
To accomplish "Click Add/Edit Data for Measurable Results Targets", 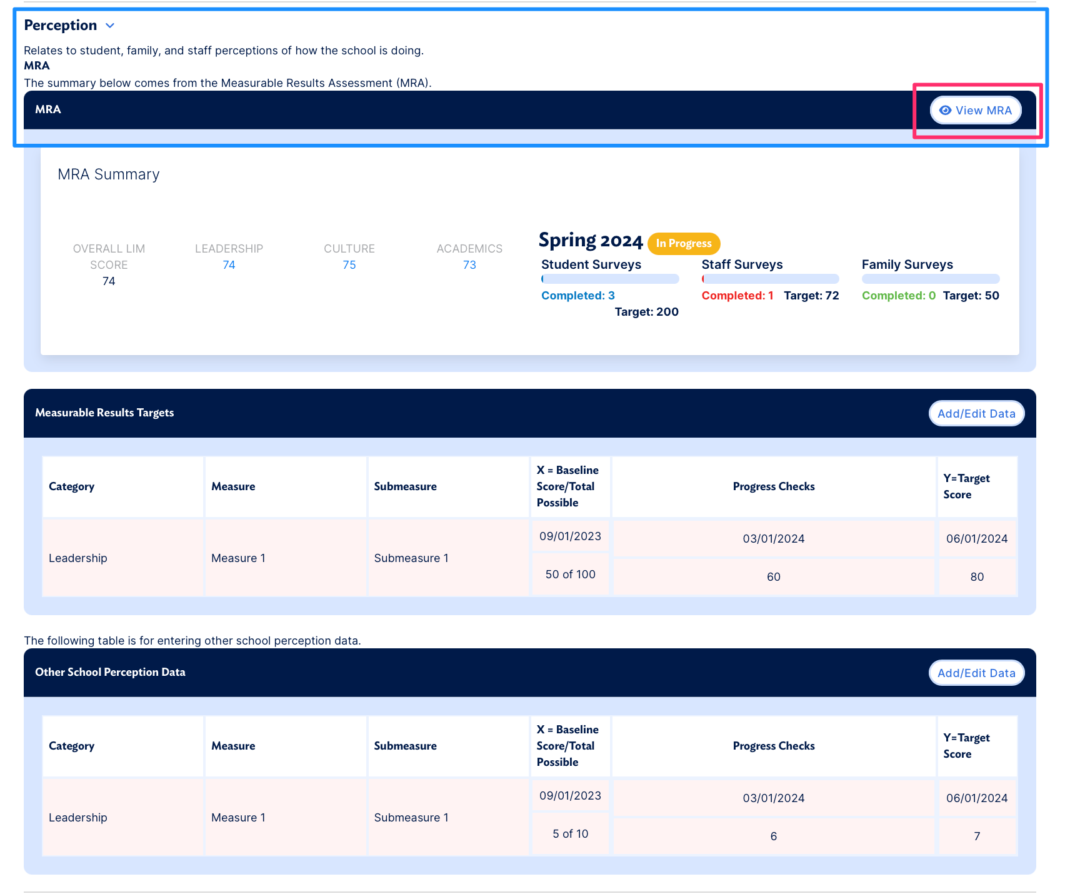I will (x=976, y=414).
